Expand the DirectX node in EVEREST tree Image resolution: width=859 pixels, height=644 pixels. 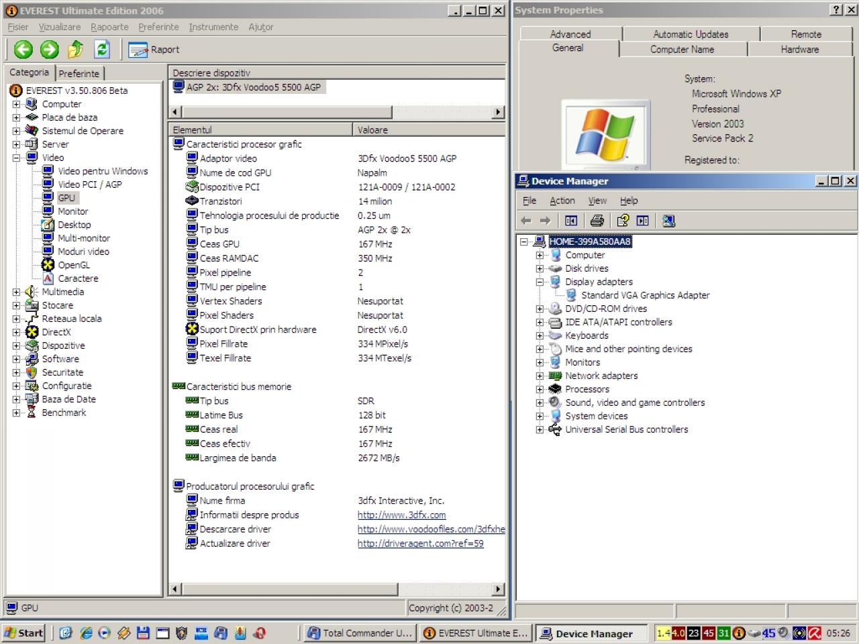click(x=16, y=332)
